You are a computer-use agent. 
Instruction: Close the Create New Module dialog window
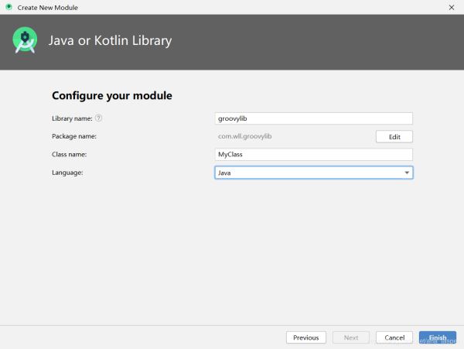coord(451,7)
